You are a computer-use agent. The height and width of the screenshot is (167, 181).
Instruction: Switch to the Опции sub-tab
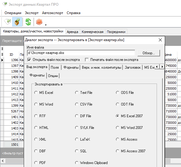tap(53, 76)
